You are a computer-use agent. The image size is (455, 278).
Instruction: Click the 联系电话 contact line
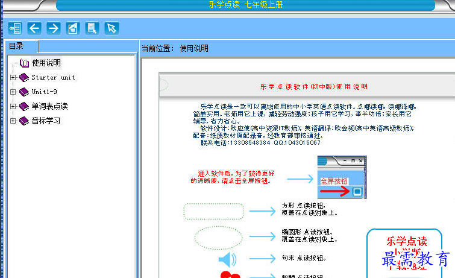click(260, 143)
